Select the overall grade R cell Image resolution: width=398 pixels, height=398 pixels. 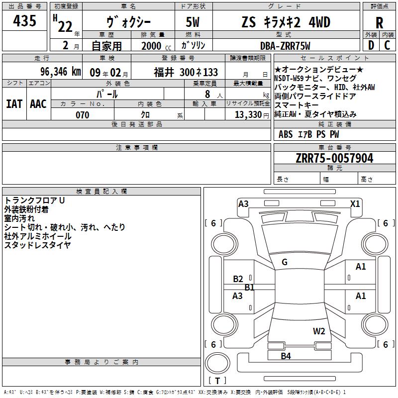pos(379,22)
